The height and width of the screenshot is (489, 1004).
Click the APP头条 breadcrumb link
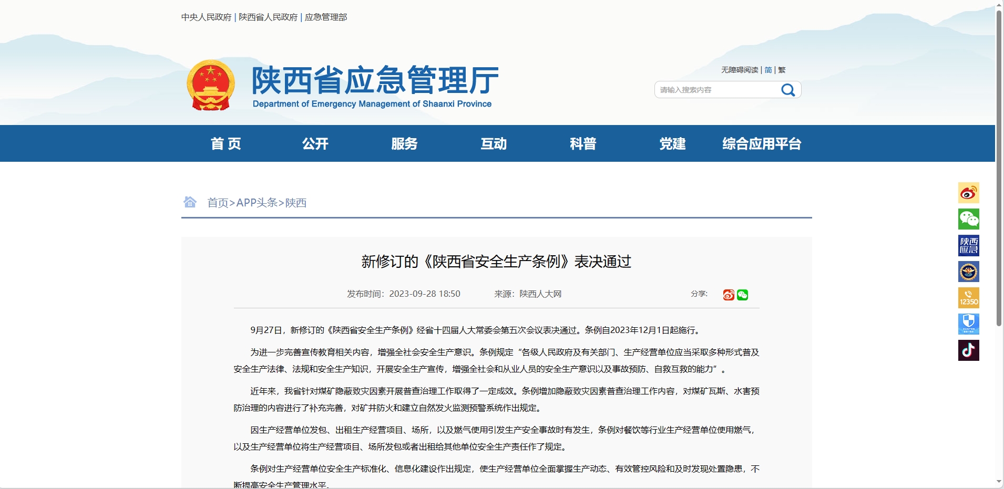tap(257, 203)
